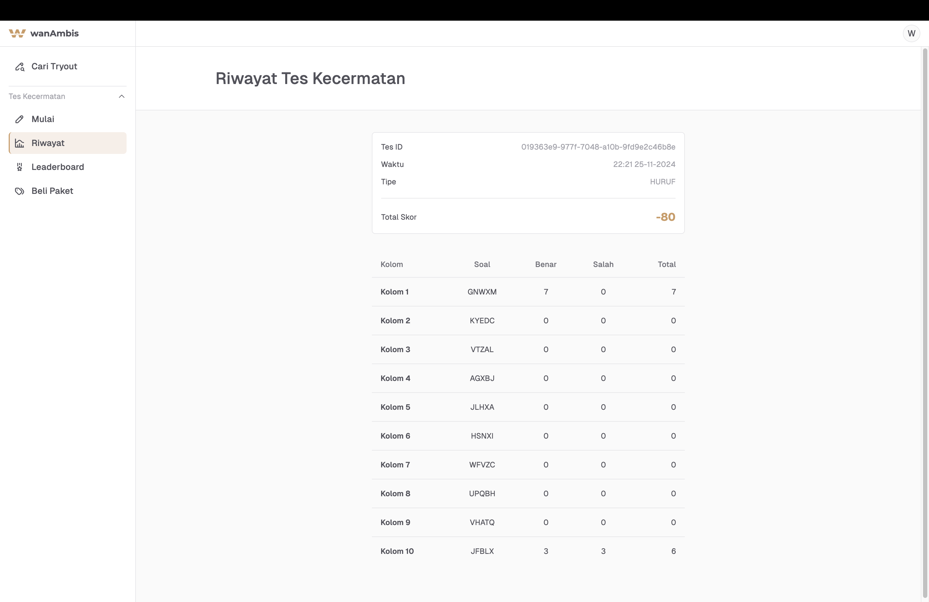Click the Total Skor value showing -80
The image size is (929, 602).
tap(665, 217)
